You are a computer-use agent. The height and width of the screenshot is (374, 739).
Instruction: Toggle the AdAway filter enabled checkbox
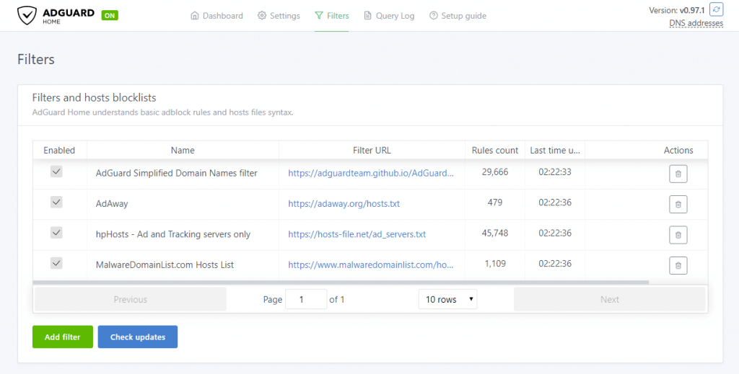point(56,202)
